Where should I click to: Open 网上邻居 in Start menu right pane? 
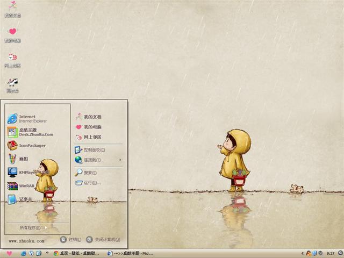coord(88,137)
